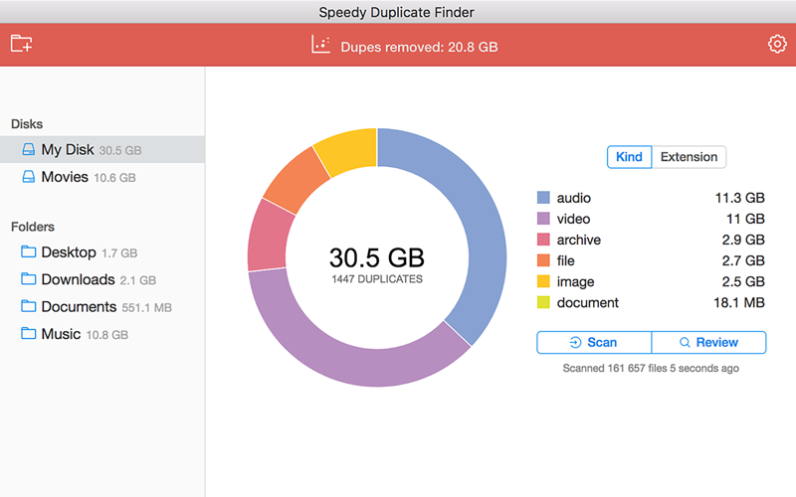Click the add folder icon in toolbar

click(x=21, y=44)
